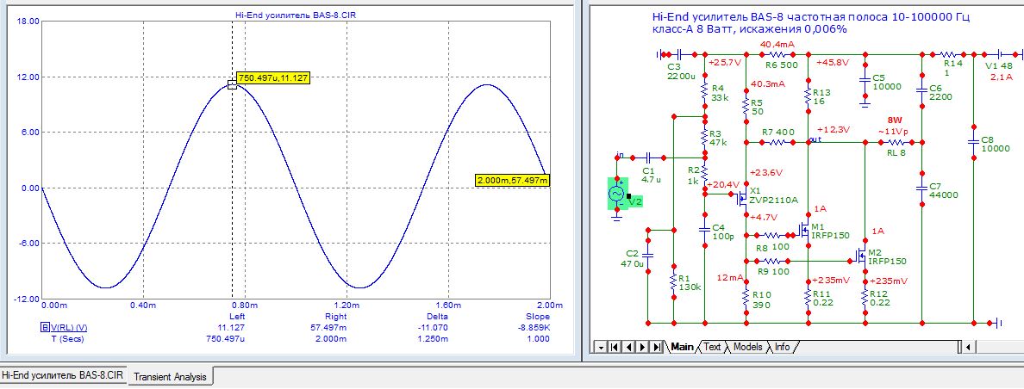Viewport: 1024px width, 389px height.
Task: Select capacitor C3 2200u symbol
Action: click(x=679, y=54)
